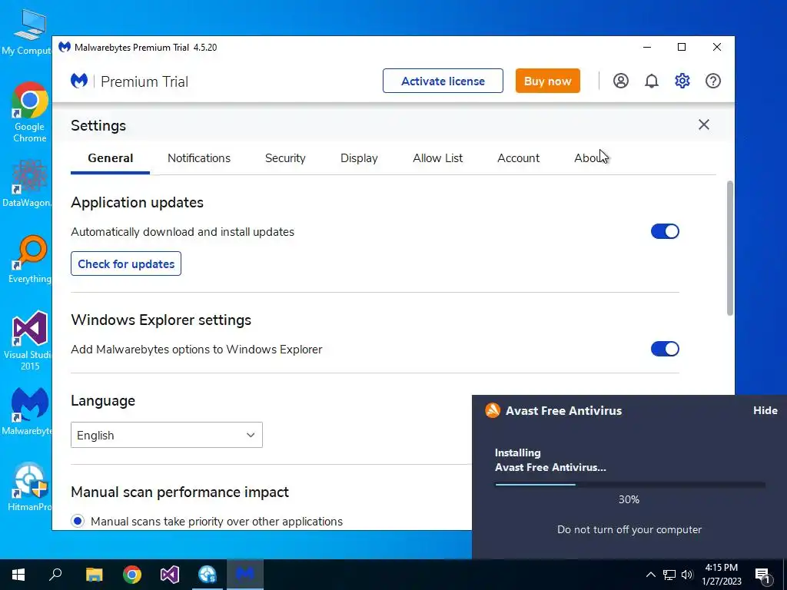
Task: Click the Malwarebytes logo next to Premium Trial
Action: tap(79, 81)
